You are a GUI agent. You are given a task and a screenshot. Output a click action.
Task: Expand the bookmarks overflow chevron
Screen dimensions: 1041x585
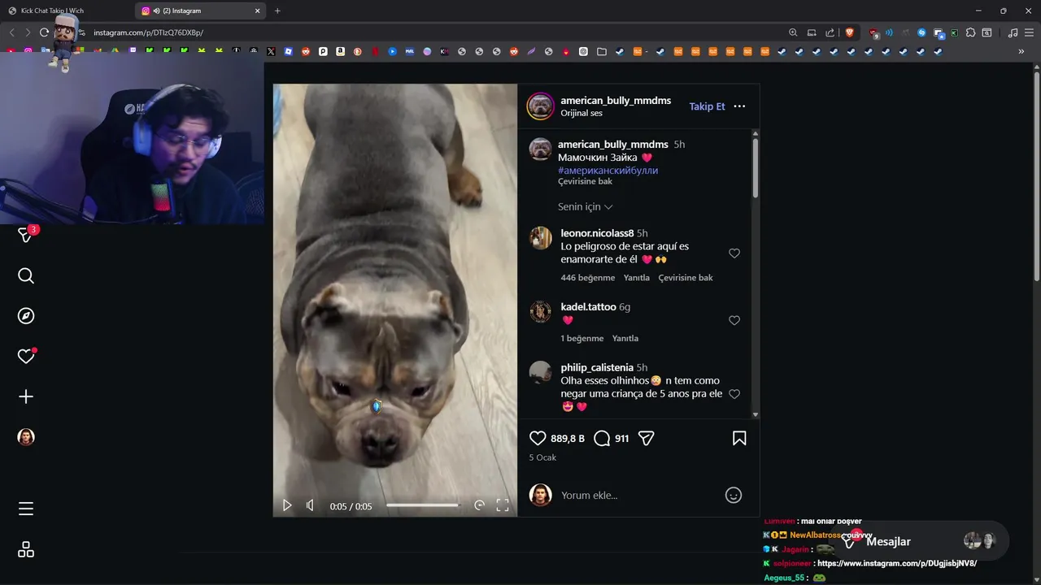[1021, 51]
